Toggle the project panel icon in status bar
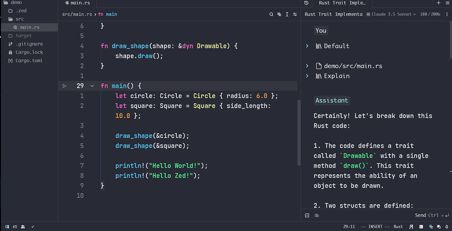The image size is (452, 231). (7, 226)
